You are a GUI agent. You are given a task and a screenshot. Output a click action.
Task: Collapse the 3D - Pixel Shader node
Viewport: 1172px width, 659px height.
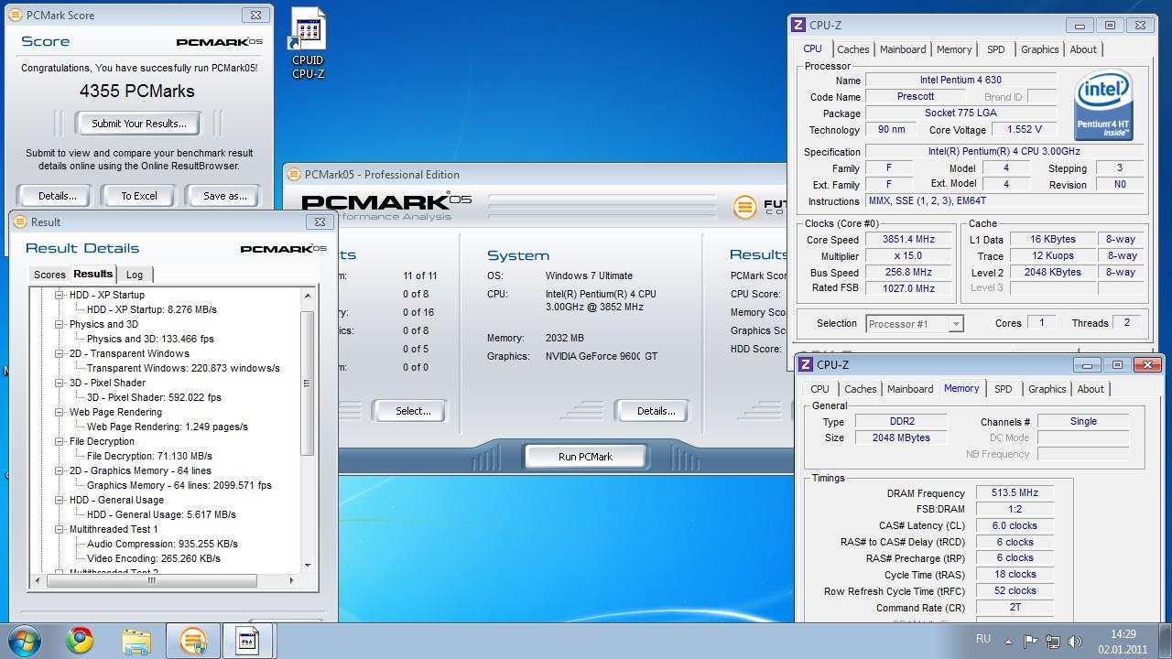[x=59, y=383]
